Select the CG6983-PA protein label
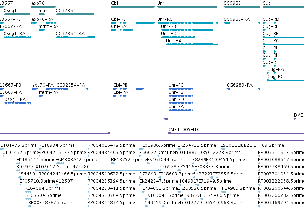The width and height of the screenshot is (304, 208). [x=240, y=85]
